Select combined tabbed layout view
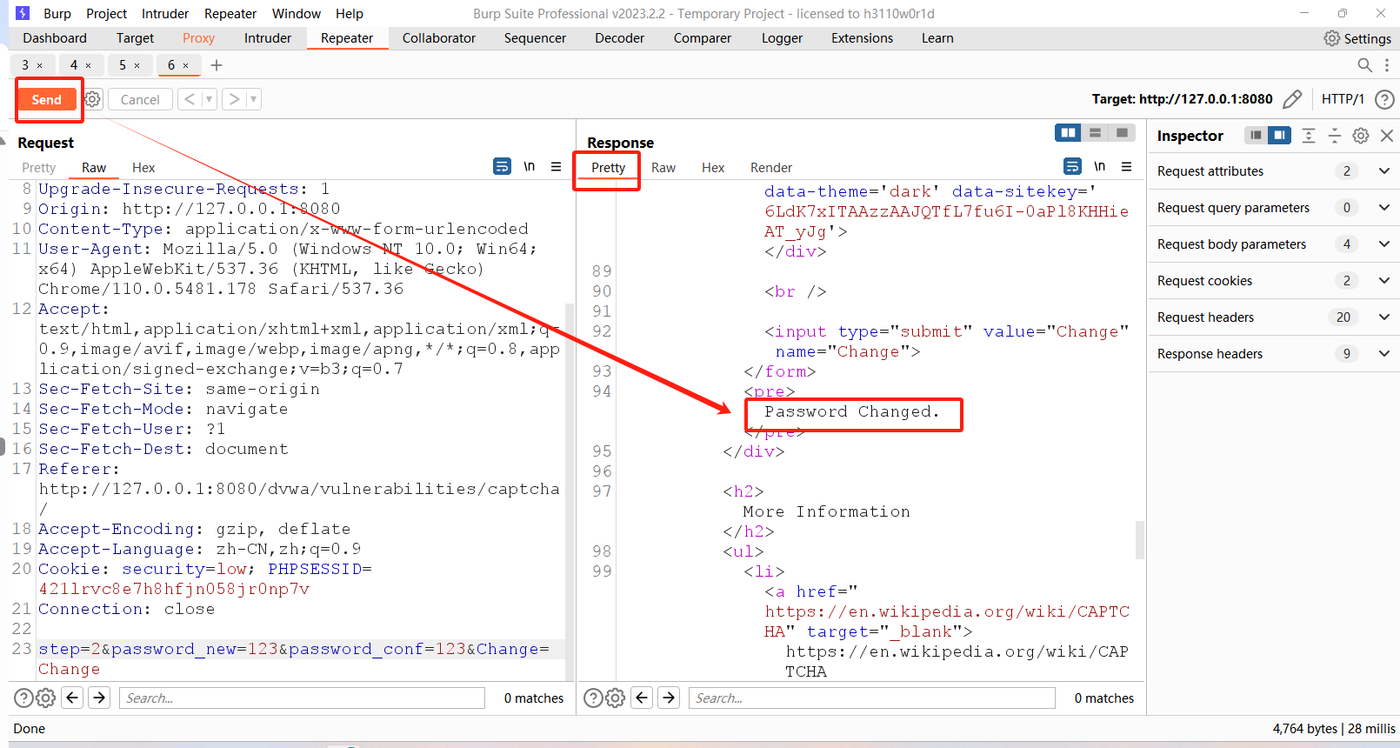1400x748 pixels. 1122,132
